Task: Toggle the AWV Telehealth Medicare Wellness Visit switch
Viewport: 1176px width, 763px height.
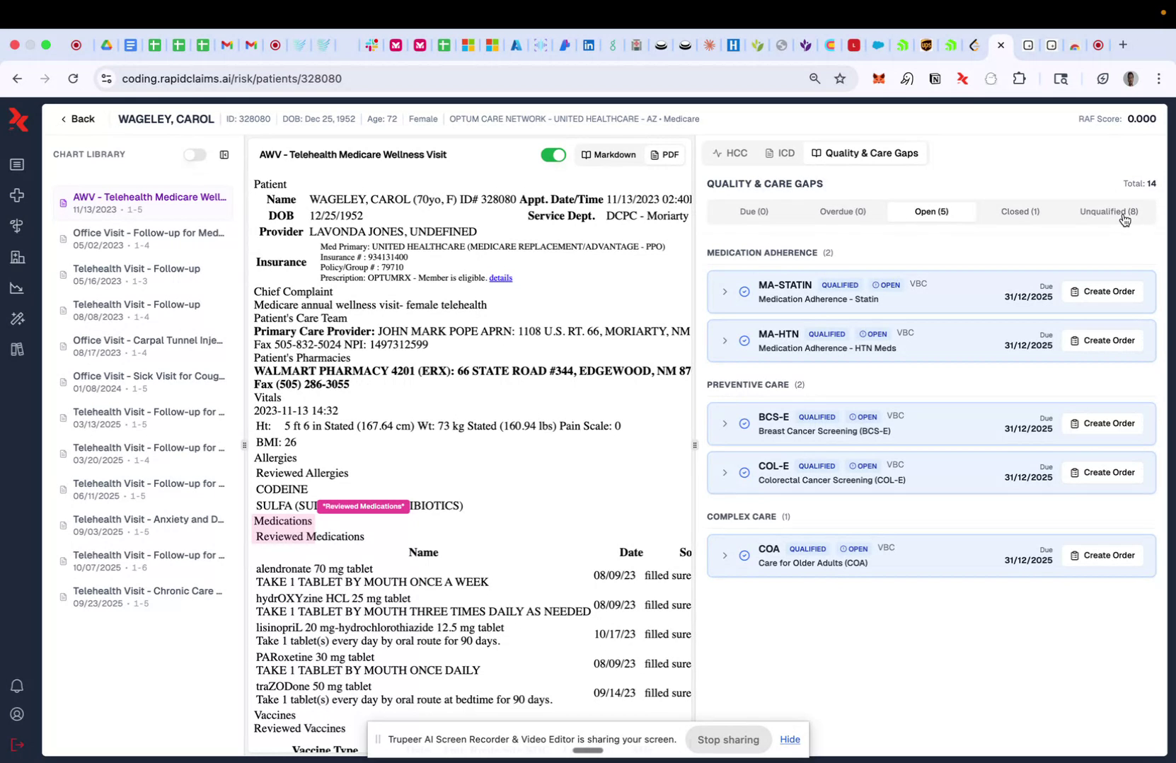Action: (553, 154)
